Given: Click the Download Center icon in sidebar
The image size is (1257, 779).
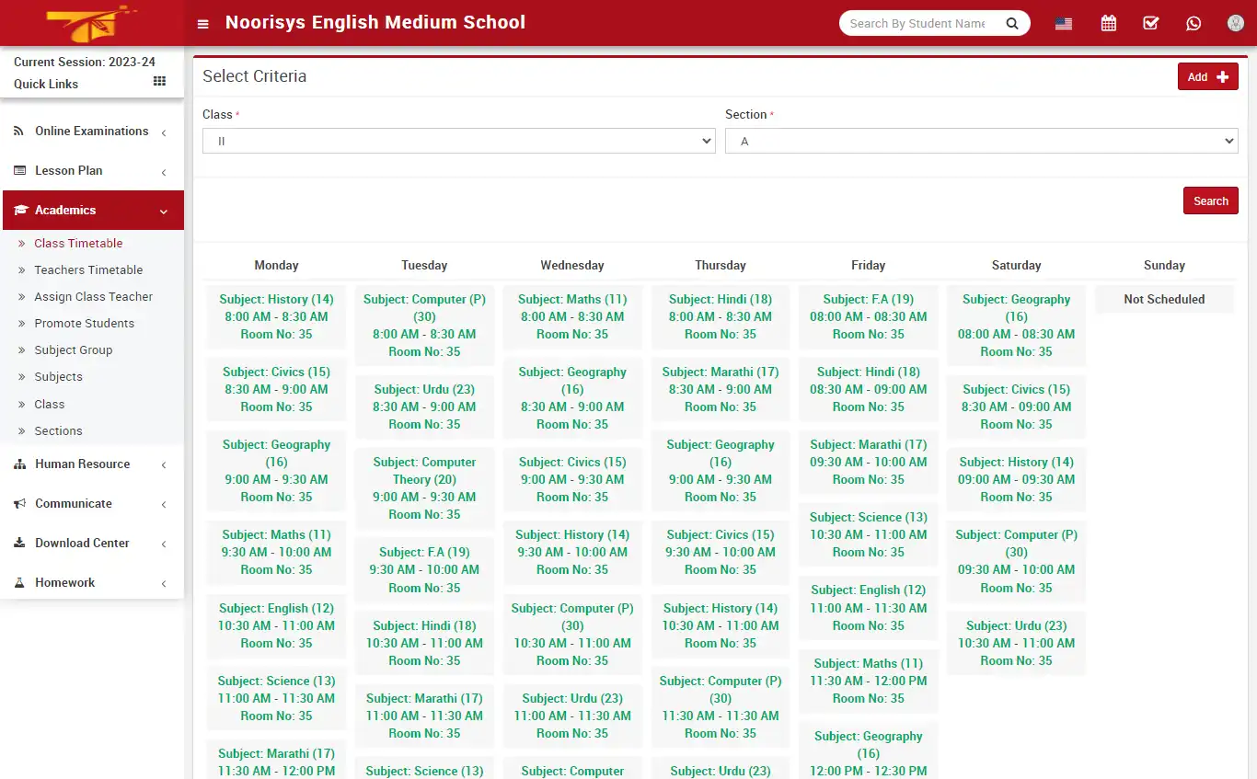Looking at the screenshot, I should (x=20, y=543).
